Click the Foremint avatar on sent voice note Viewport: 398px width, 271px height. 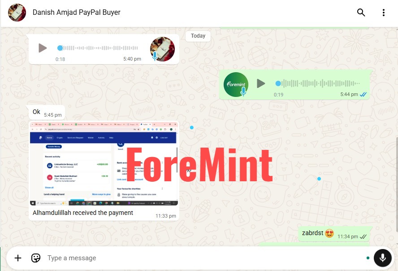236,84
